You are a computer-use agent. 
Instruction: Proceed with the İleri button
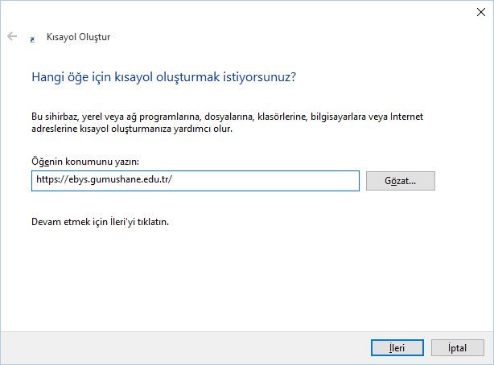point(397,347)
